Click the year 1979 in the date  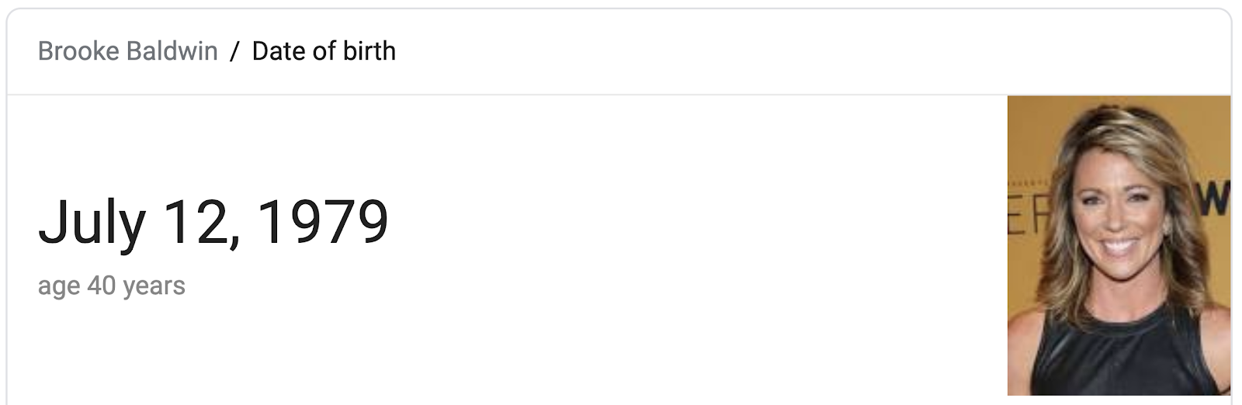(322, 223)
